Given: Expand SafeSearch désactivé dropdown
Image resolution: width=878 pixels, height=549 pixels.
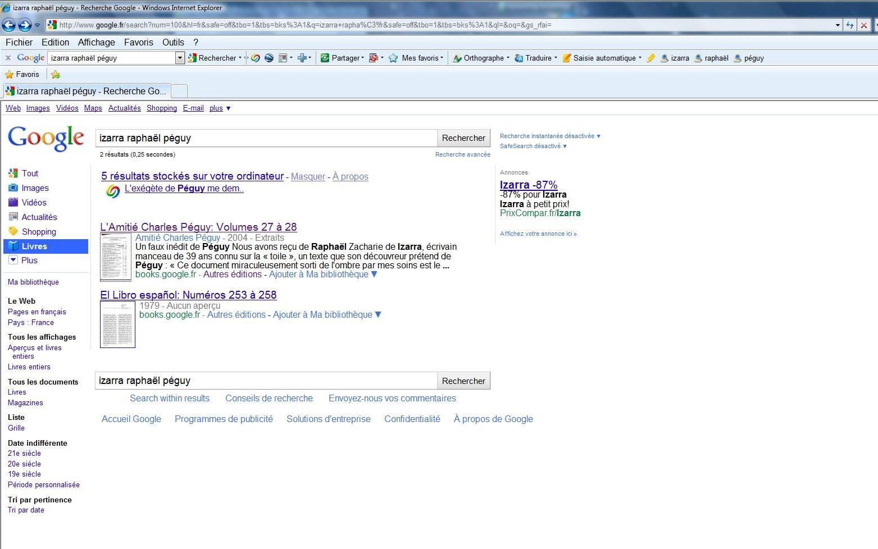Looking at the screenshot, I should 533,146.
